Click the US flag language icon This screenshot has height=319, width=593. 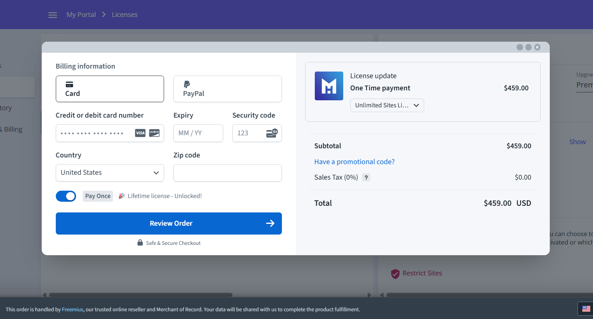pyautogui.click(x=586, y=309)
